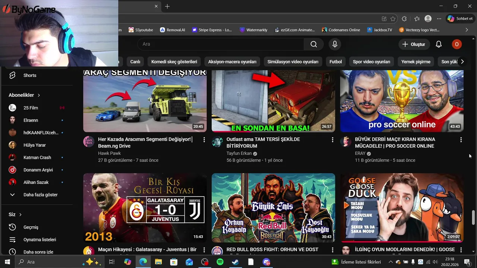Open the Galatasaray 1-0 Juventus thumbnail
Image resolution: width=477 pixels, height=268 pixels.
click(x=145, y=208)
